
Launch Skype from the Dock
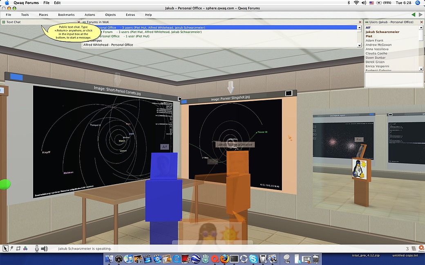click(253, 259)
